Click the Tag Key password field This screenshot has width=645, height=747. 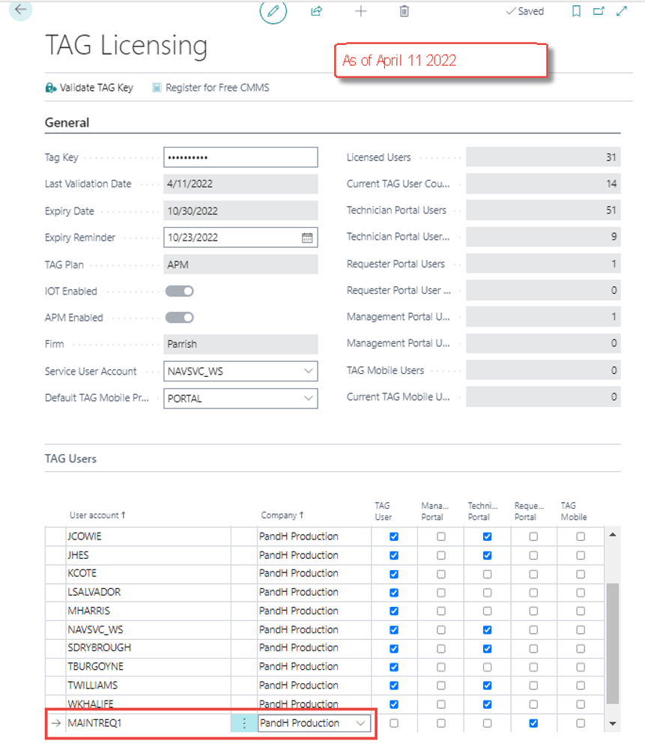click(240, 157)
